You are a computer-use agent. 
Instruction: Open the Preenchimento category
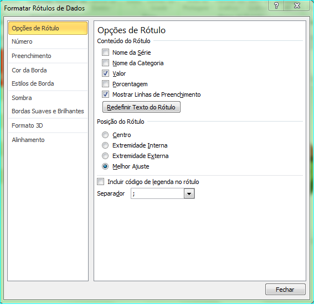(48, 56)
